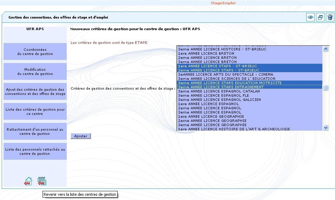This screenshot has height=200, width=335.
Task: Open Coordonnées du centre de gestion
Action: [35, 52]
